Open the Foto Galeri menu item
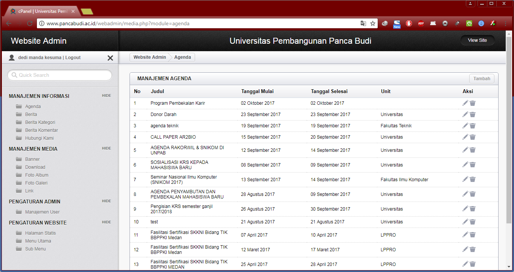This screenshot has height=272, width=514. [36, 183]
